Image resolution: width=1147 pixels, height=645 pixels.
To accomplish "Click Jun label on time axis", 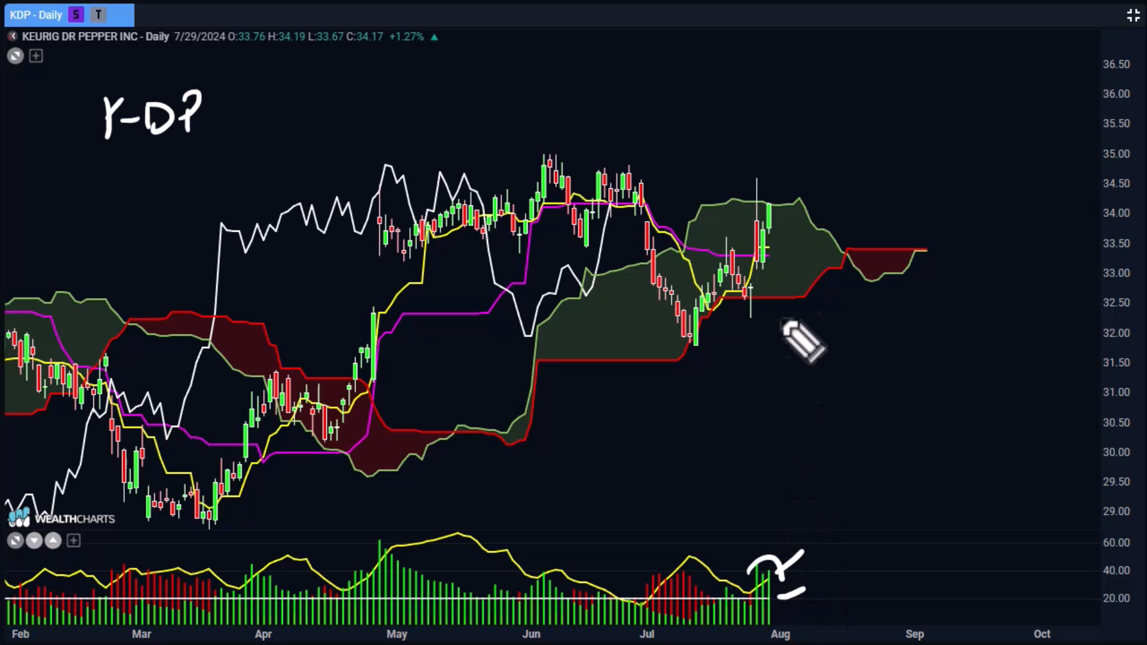I will 531,634.
